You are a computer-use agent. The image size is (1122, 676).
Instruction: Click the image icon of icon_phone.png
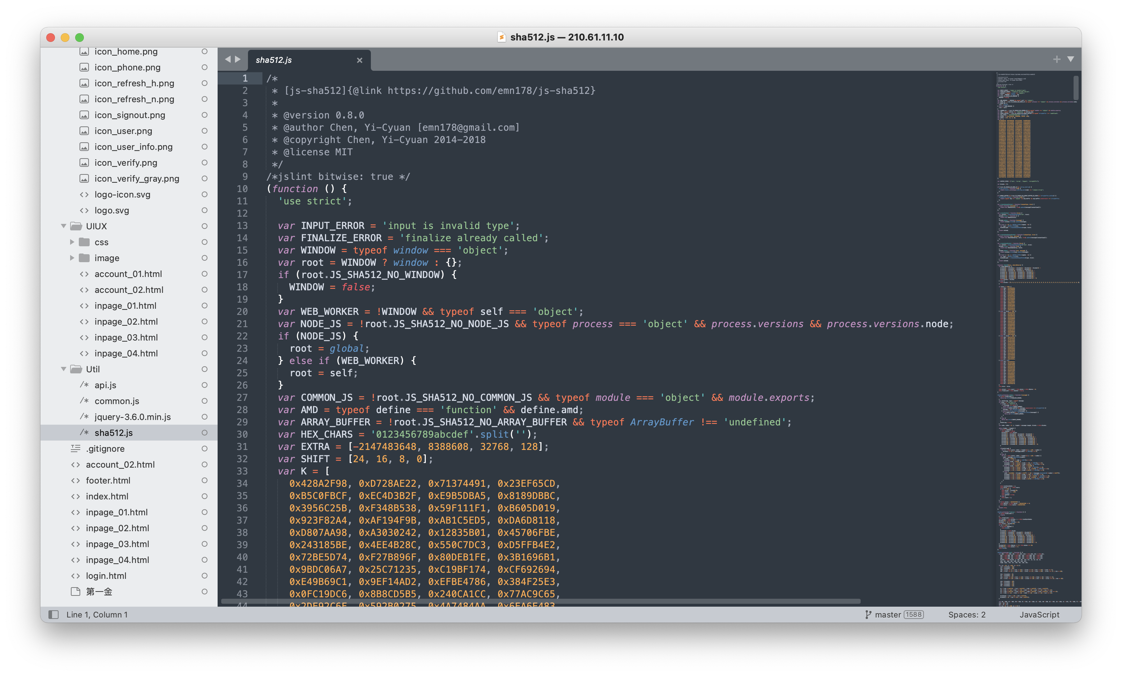[84, 67]
